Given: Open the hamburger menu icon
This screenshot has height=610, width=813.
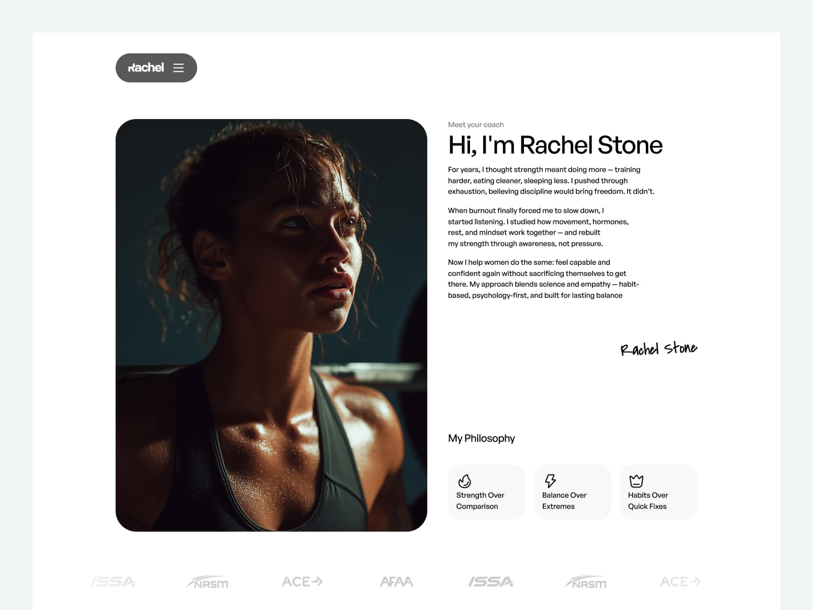Looking at the screenshot, I should click(x=178, y=68).
